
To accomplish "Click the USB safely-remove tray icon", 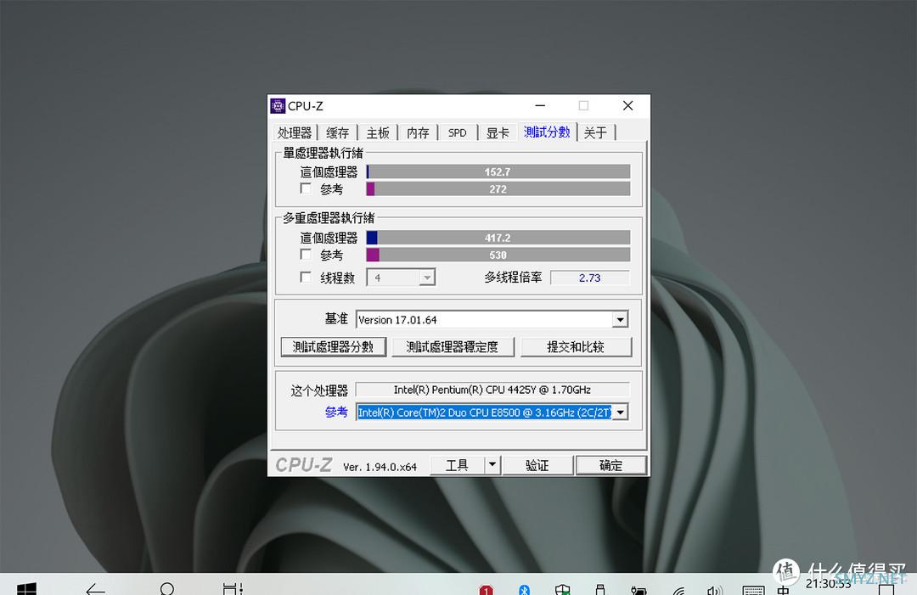I will tap(600, 590).
